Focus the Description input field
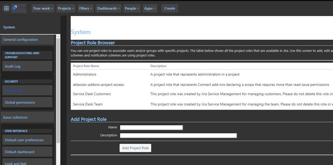333x165 pixels. 178,135
